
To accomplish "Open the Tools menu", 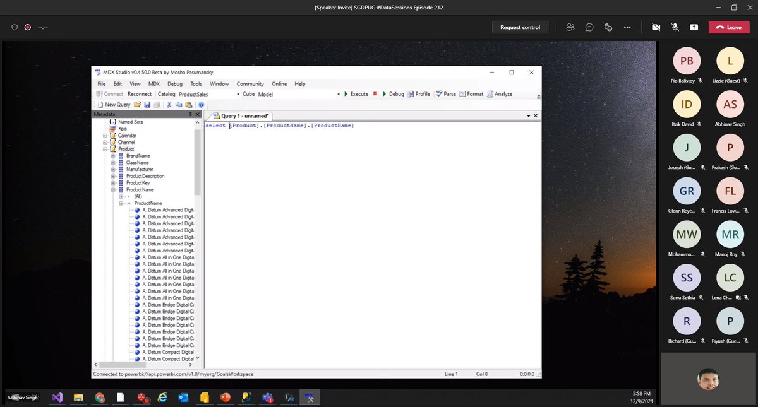I will point(196,83).
